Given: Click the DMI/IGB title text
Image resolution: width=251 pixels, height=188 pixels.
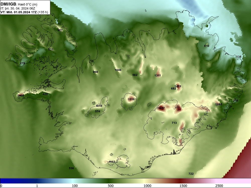Looking at the screenshot, I should pyautogui.click(x=8, y=4).
